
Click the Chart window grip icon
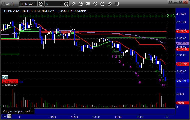3,4
